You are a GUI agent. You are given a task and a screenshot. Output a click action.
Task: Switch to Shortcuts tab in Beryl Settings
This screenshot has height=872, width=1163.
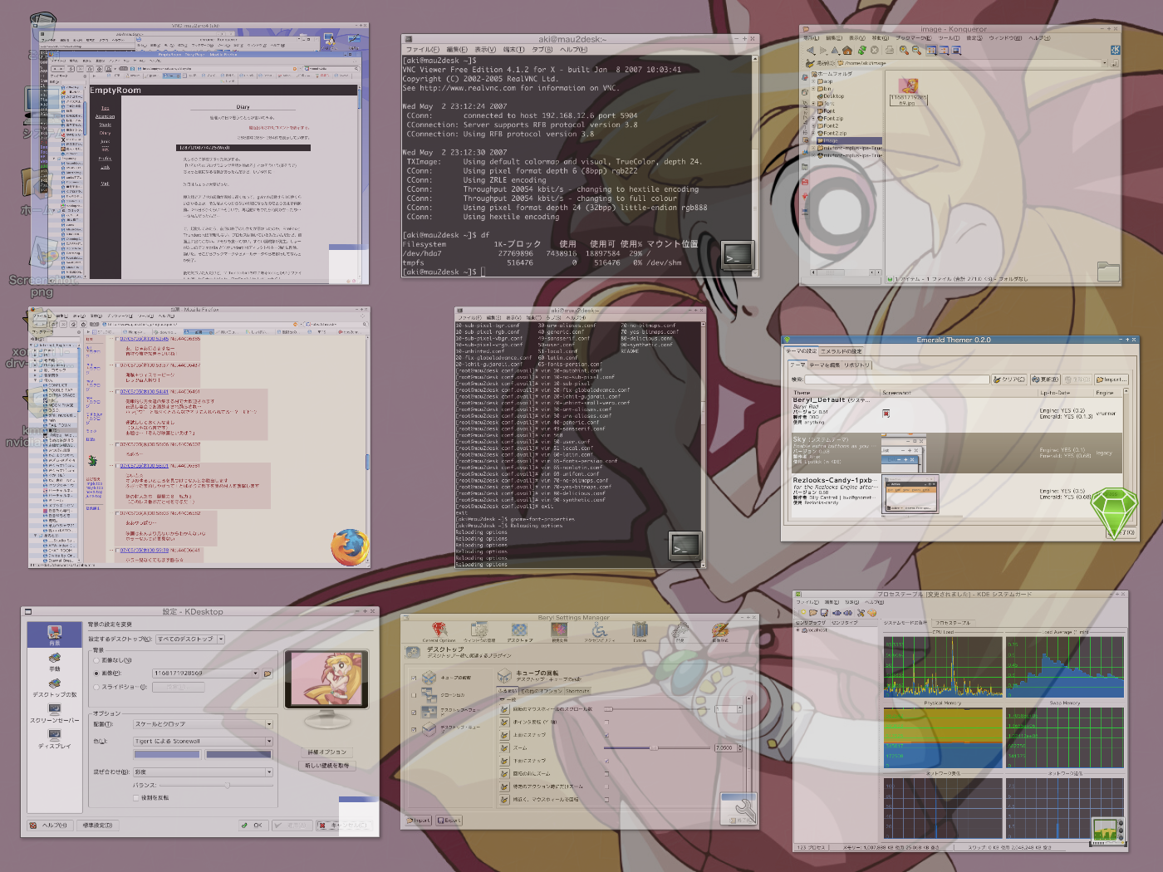[577, 691]
